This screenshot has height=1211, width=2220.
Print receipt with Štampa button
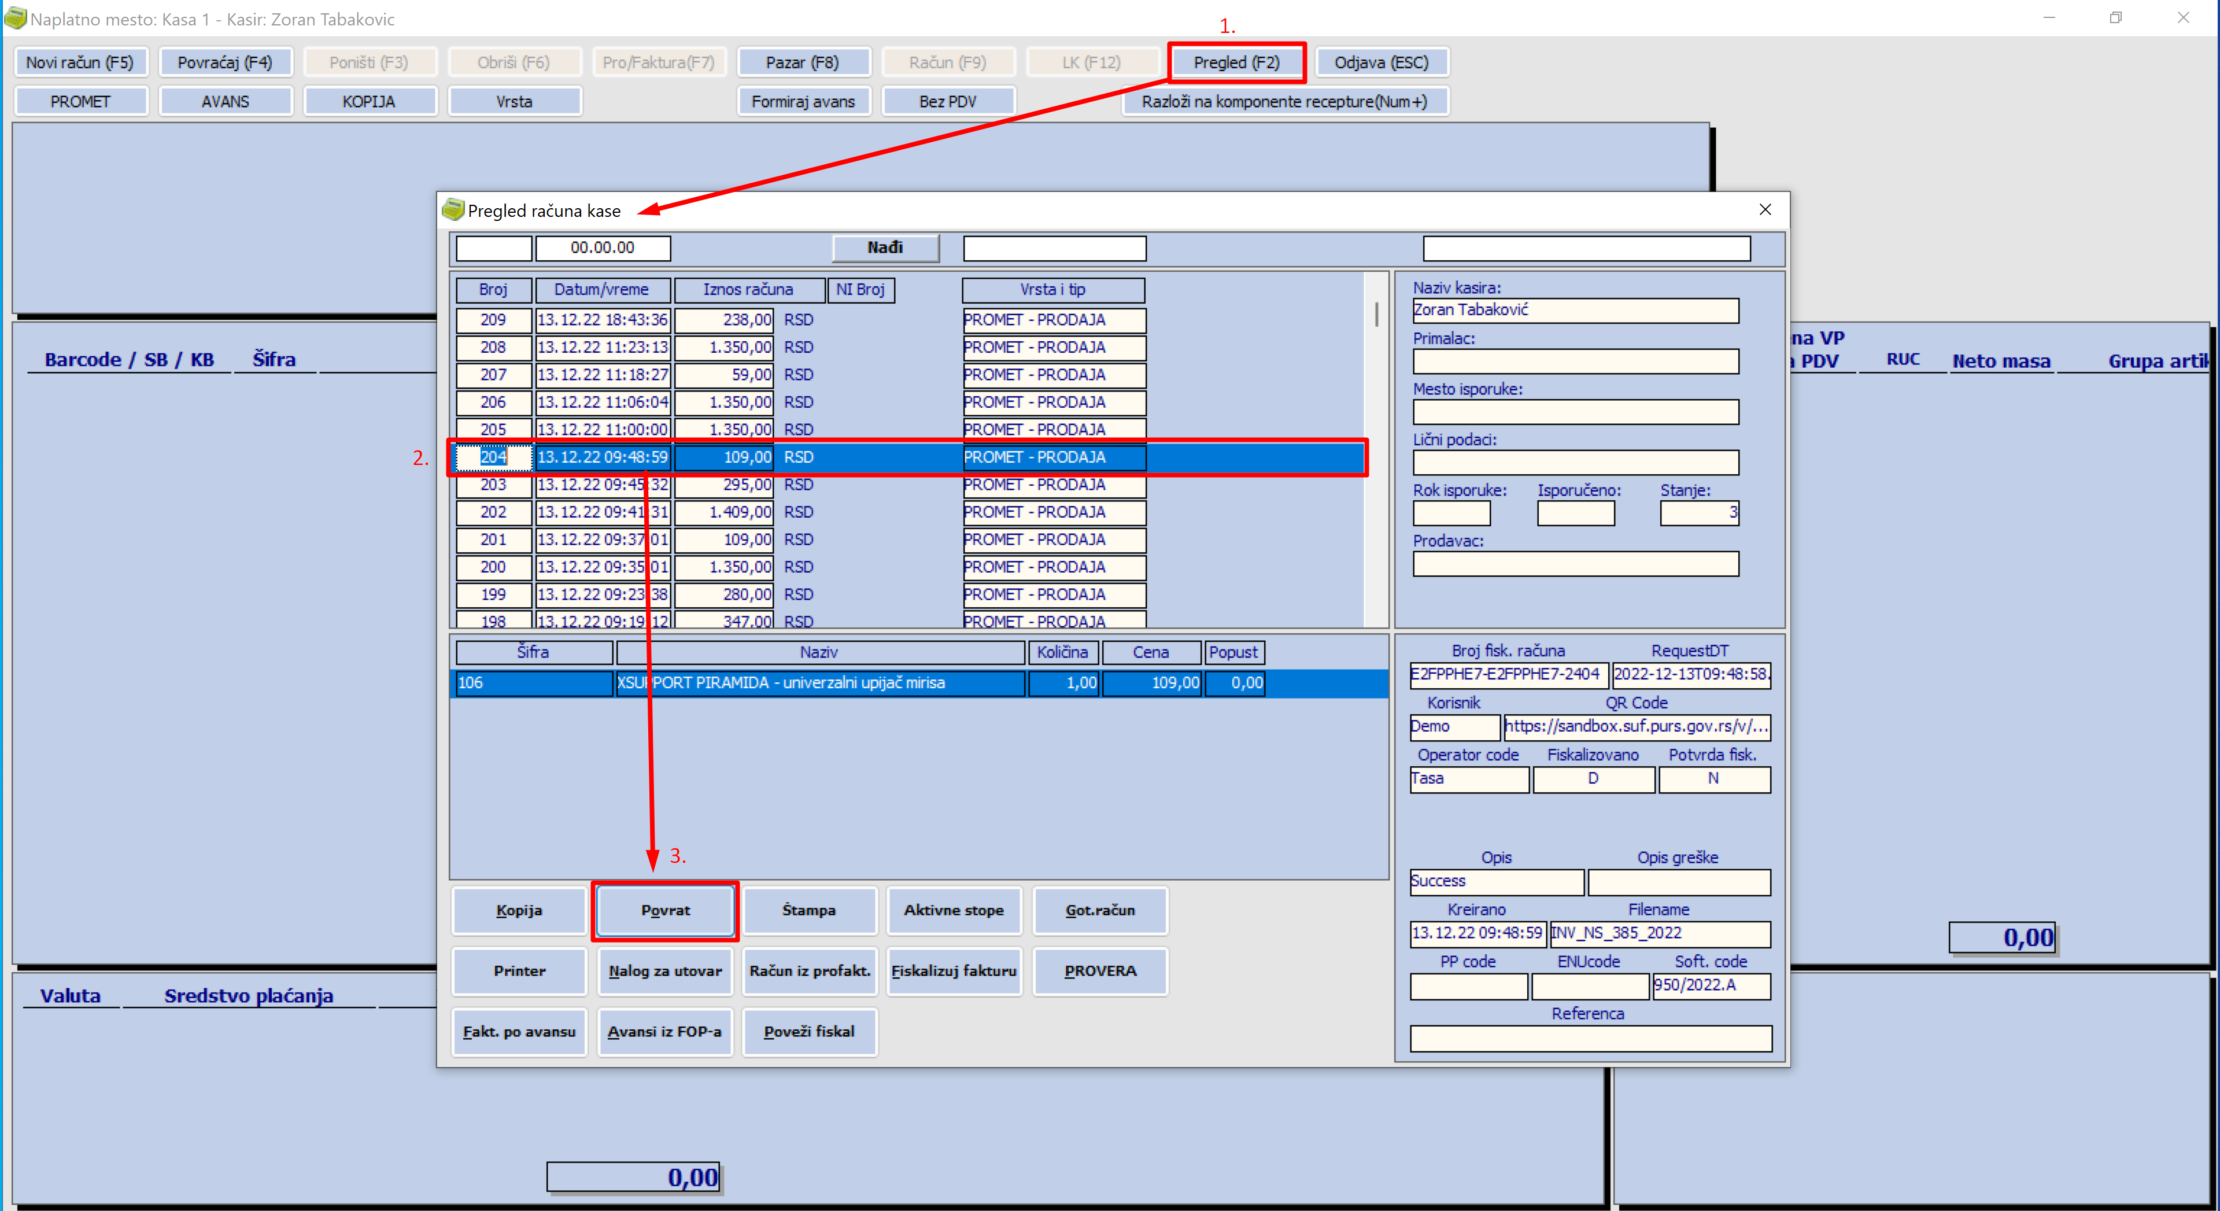(x=808, y=910)
